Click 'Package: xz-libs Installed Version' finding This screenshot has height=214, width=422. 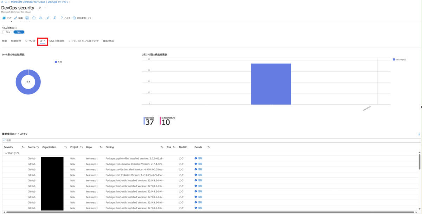(x=135, y=169)
